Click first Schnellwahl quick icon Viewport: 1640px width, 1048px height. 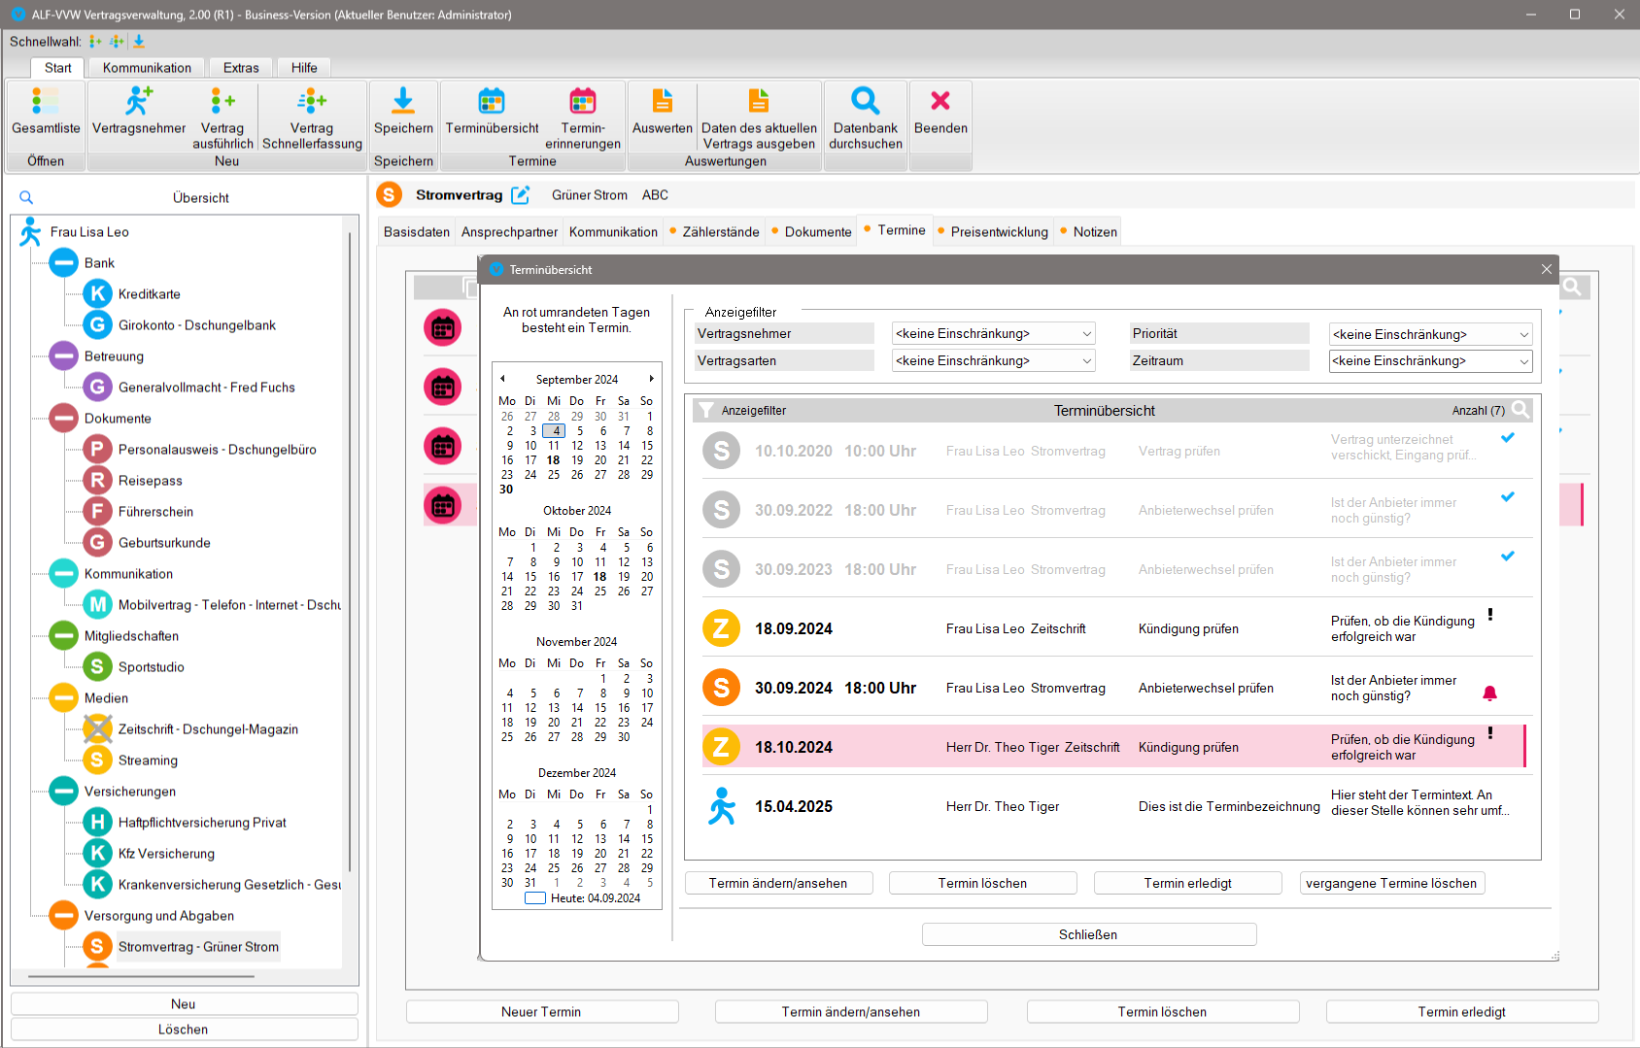click(95, 41)
